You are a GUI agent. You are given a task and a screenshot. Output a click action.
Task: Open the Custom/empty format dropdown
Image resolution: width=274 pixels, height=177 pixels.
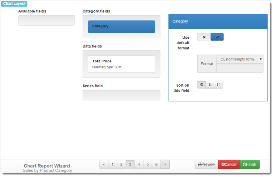(240, 59)
